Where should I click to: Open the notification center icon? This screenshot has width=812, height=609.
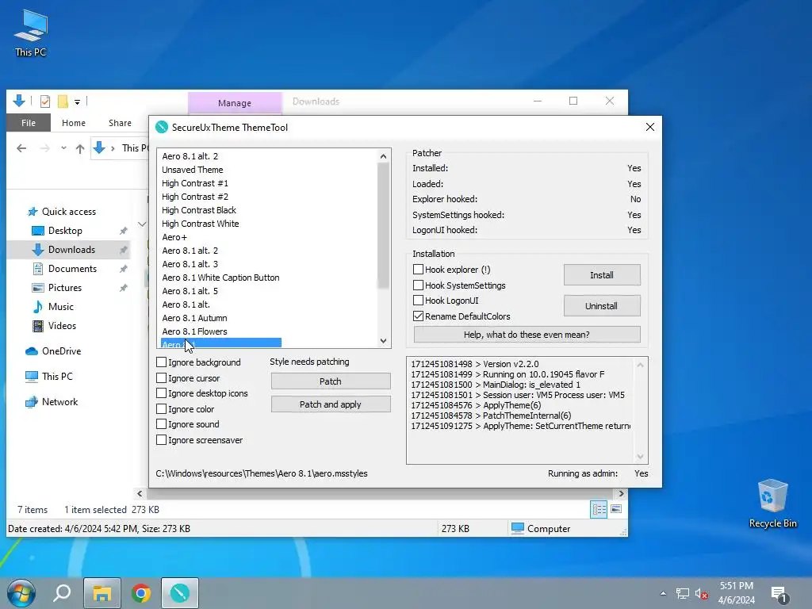coord(779,593)
